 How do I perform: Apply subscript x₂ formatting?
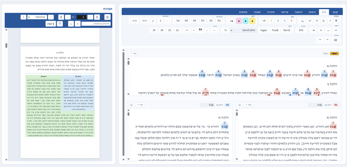[303, 21]
